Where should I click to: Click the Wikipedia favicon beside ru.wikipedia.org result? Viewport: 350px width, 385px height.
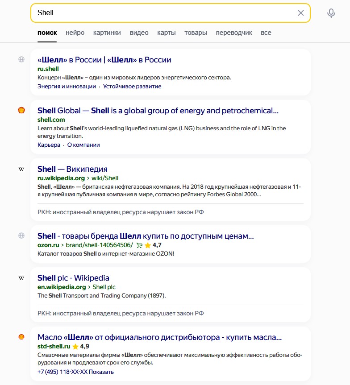pyautogui.click(x=21, y=169)
